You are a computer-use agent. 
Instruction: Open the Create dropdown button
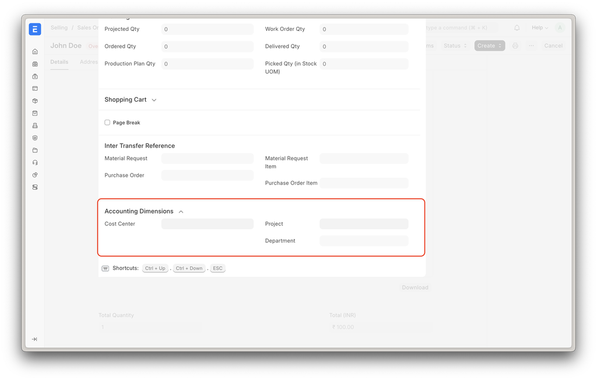(x=489, y=46)
